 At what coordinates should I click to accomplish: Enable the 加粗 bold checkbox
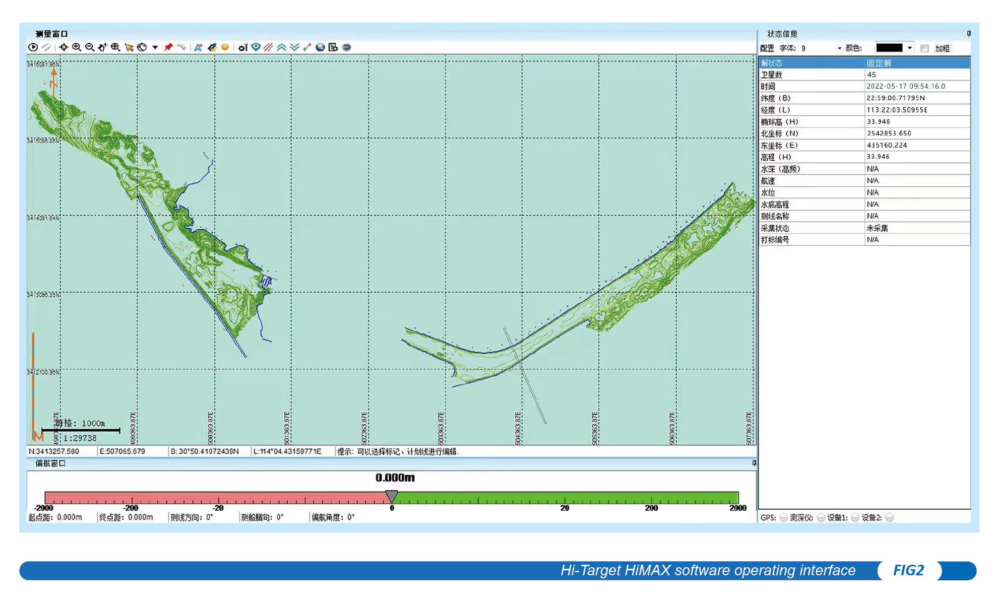pos(924,48)
